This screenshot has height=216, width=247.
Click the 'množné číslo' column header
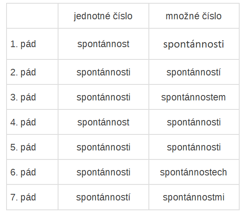[193, 16]
